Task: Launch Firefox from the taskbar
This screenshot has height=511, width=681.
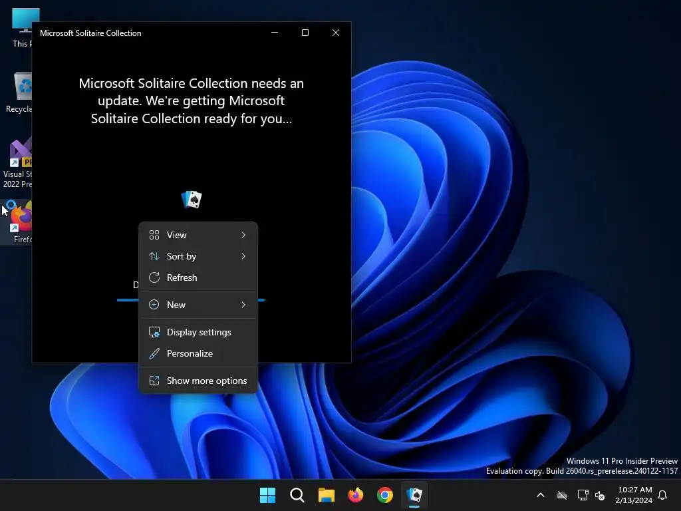Action: [356, 495]
